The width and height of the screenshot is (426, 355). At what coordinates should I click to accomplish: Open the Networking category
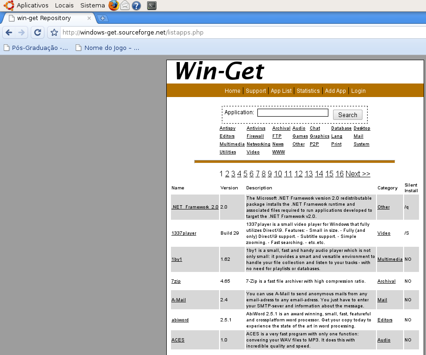258,144
